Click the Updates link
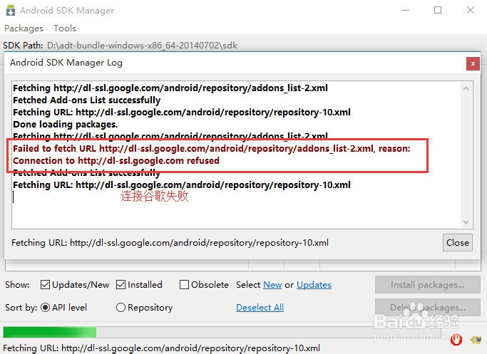 (x=314, y=285)
